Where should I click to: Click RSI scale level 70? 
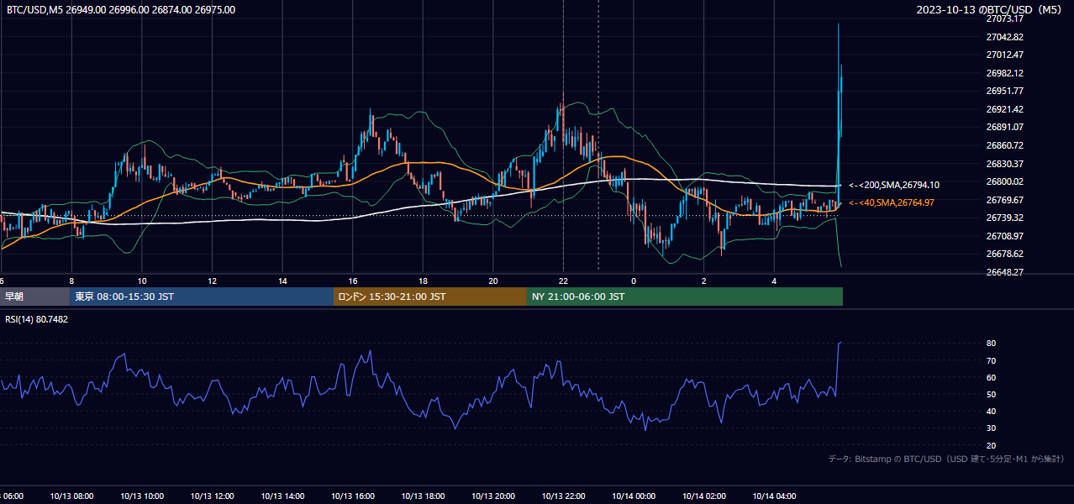tap(992, 360)
